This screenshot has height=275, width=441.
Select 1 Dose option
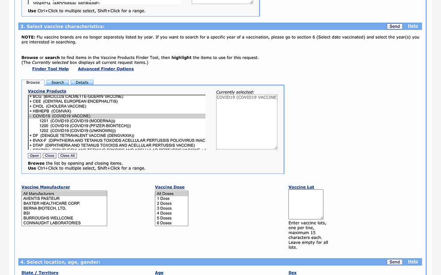[172, 198]
